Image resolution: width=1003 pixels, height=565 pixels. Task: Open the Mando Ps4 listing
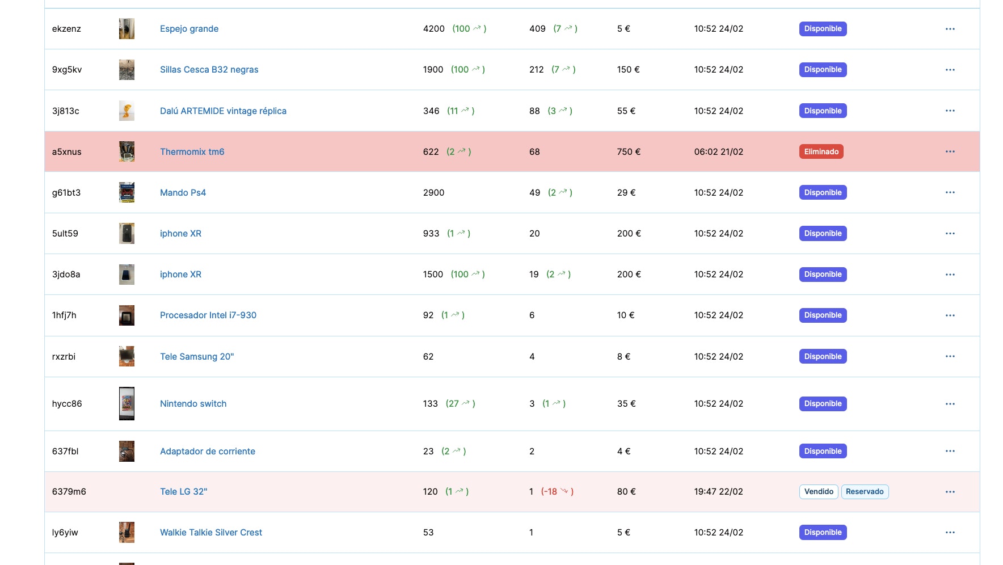click(183, 192)
